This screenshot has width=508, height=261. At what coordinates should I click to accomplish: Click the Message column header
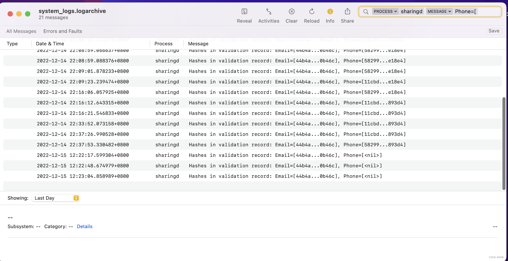198,44
